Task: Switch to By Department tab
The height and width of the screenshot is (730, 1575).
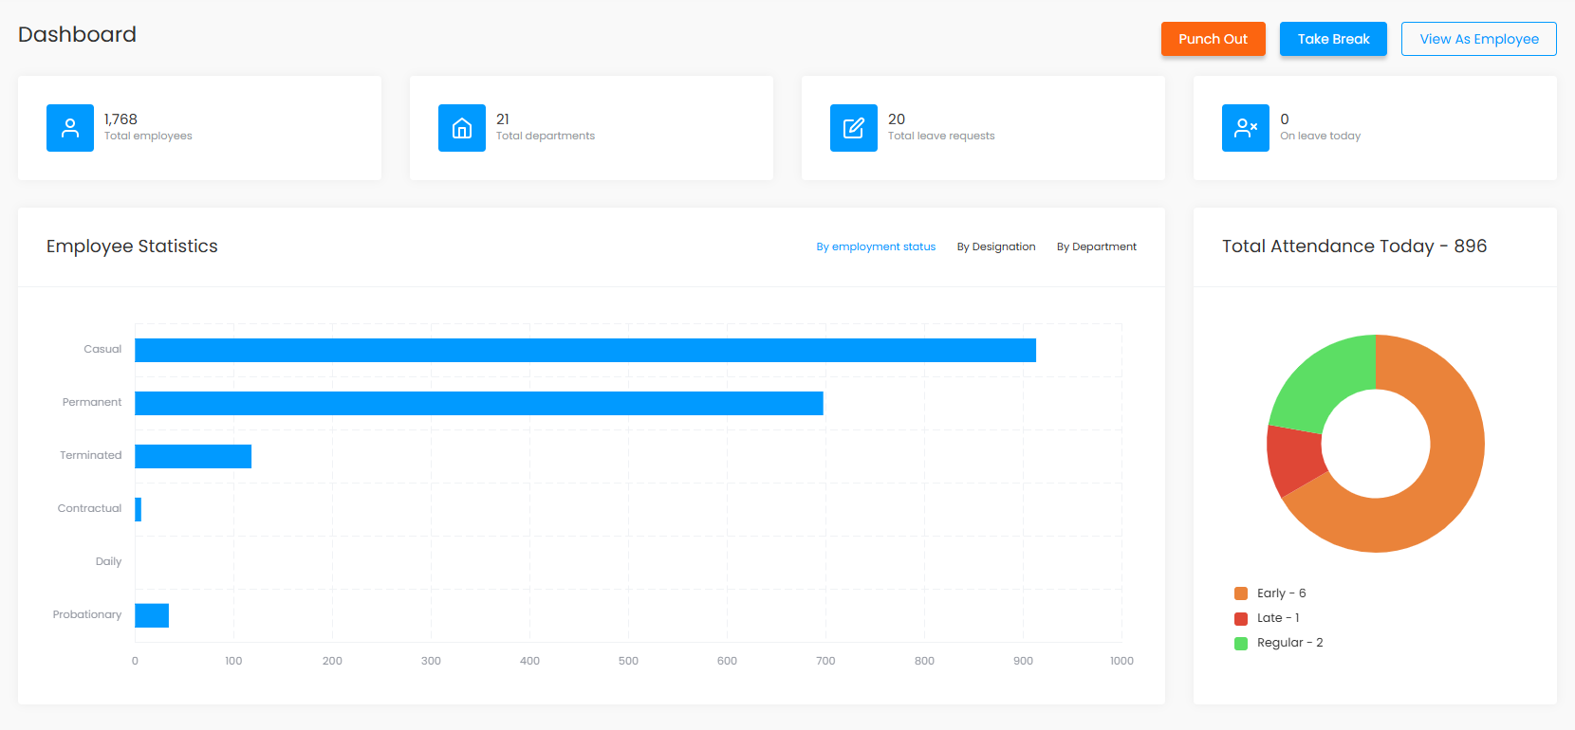Action: click(x=1097, y=246)
